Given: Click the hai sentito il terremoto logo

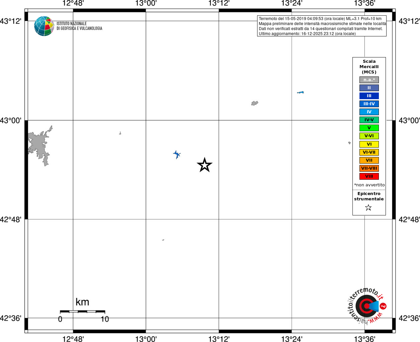Looking at the screenshot, I should (x=367, y=306).
